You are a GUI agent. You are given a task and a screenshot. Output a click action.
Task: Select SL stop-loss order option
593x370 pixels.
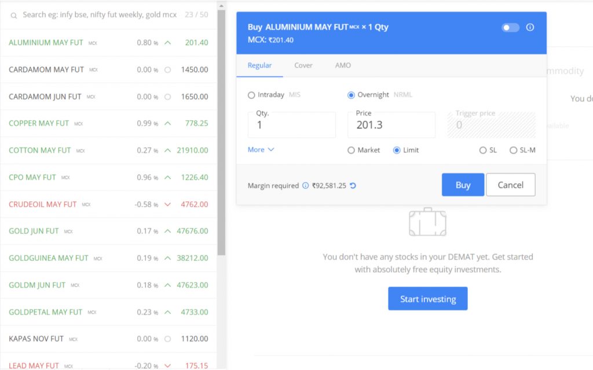coord(482,150)
